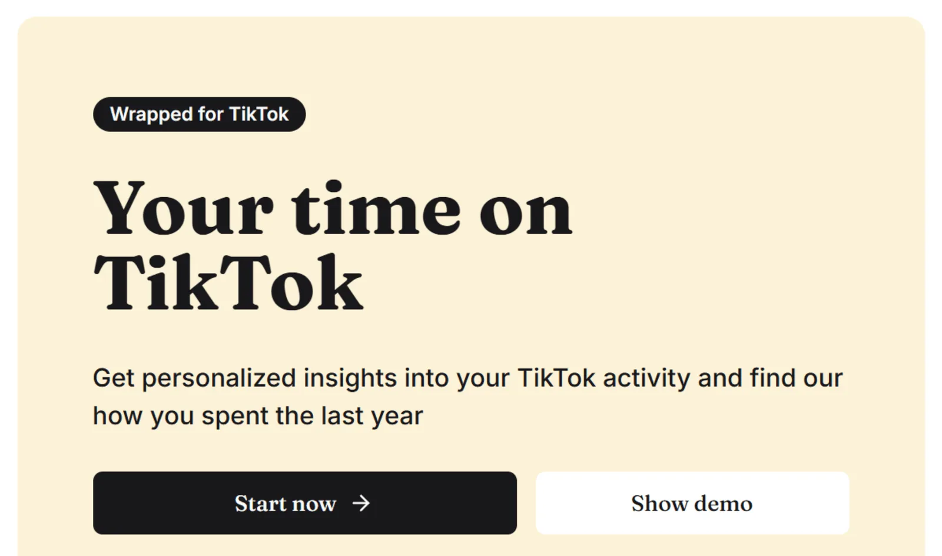
Task: Click the word "personalized" in the description
Action: click(219, 378)
